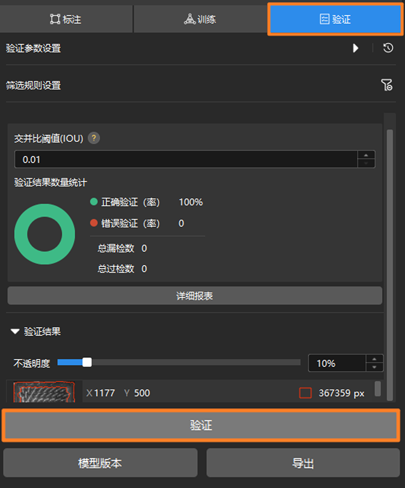
Task: Click the opacity value field showing 10%
Action: pyautogui.click(x=337, y=363)
